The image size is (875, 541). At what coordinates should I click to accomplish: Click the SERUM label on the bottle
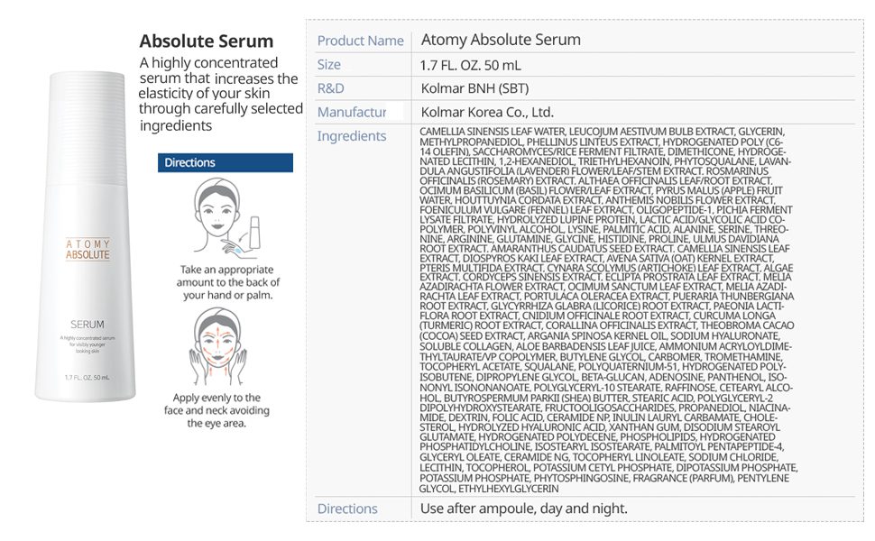(x=87, y=324)
